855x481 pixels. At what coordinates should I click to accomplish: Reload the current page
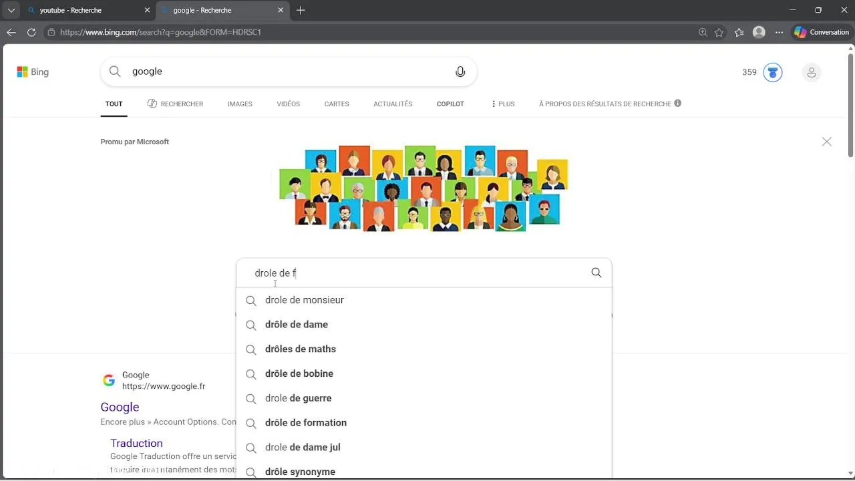[x=31, y=32]
